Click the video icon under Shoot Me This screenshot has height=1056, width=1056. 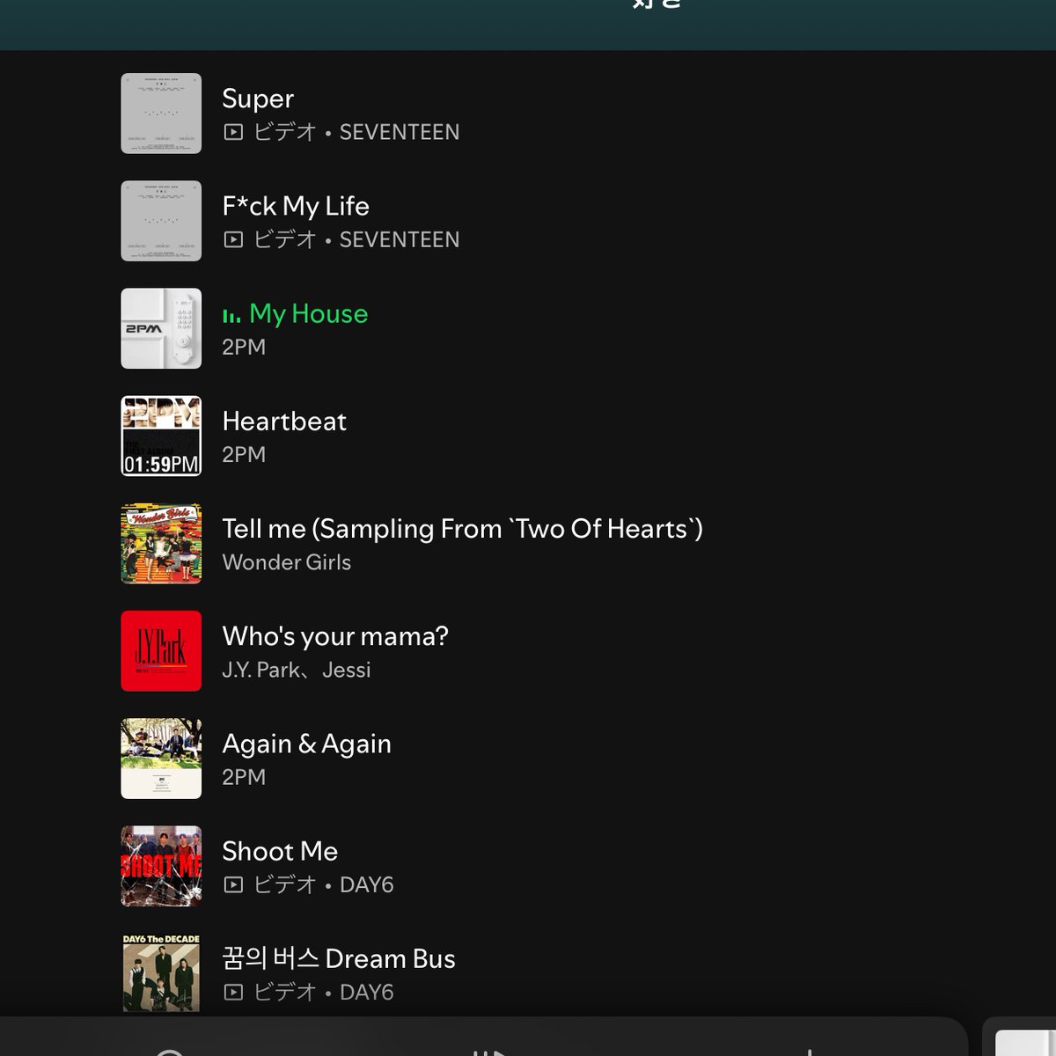pos(233,884)
